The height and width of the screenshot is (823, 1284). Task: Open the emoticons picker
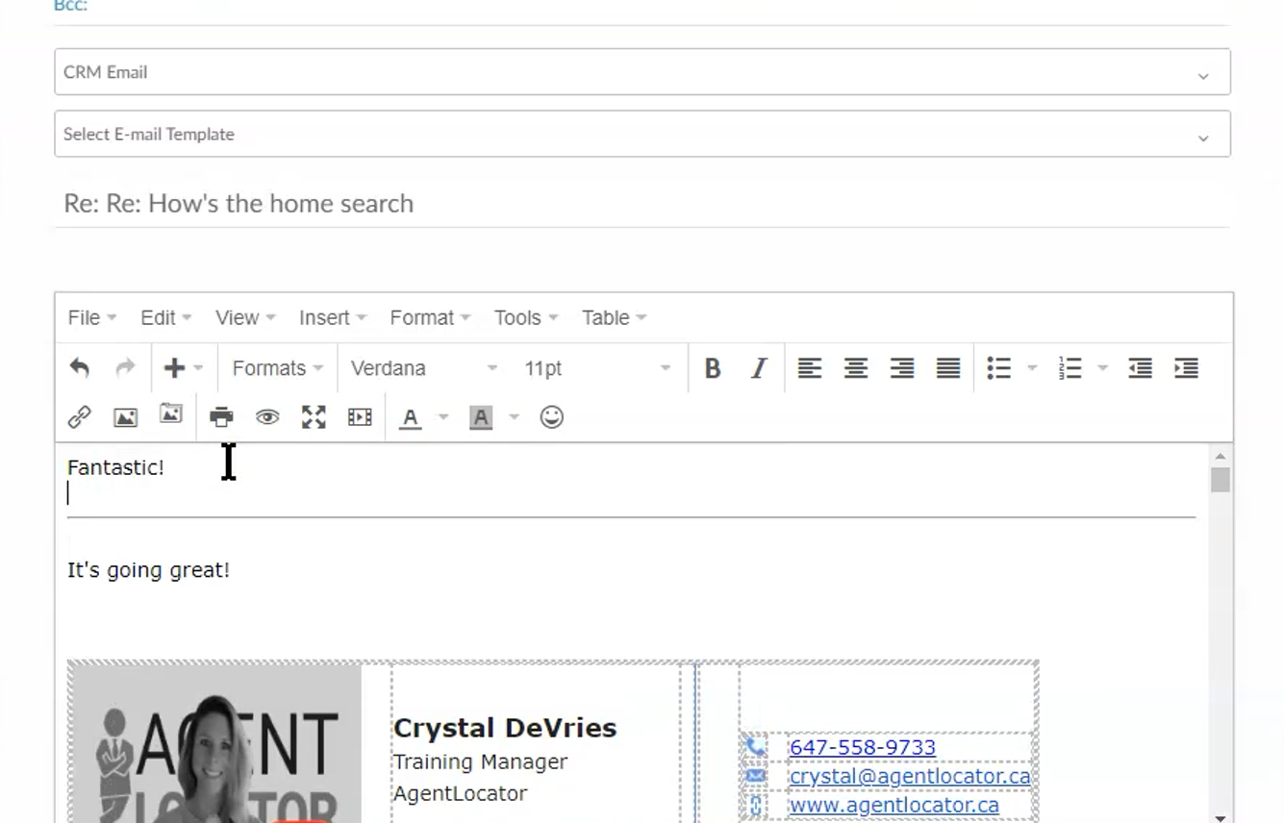[551, 416]
